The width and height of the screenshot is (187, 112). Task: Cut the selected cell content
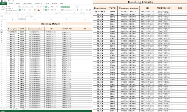click(8, 6)
